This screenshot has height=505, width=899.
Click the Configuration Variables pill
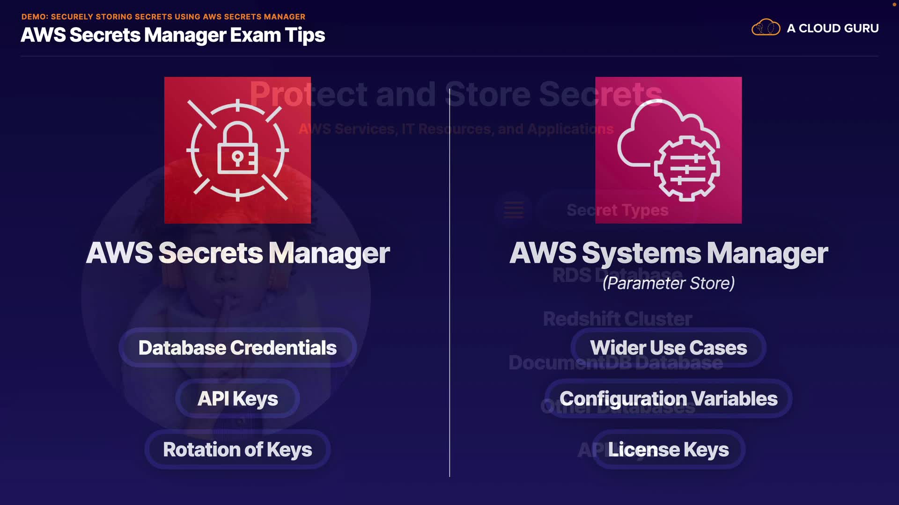coord(668,399)
